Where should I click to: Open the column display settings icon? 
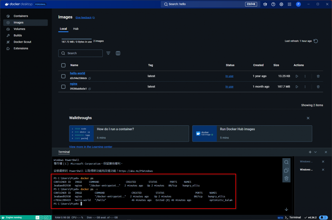118,53
